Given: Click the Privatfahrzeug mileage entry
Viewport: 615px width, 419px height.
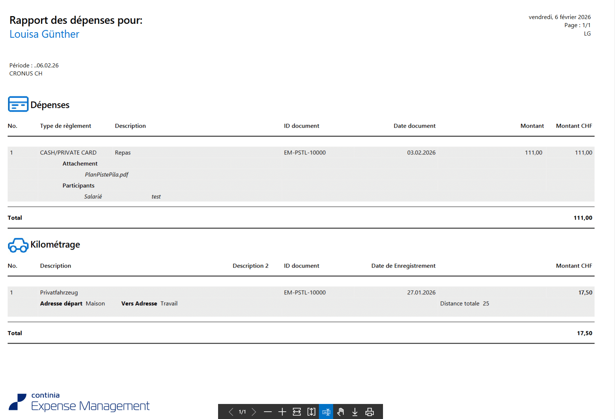Looking at the screenshot, I should (x=59, y=293).
